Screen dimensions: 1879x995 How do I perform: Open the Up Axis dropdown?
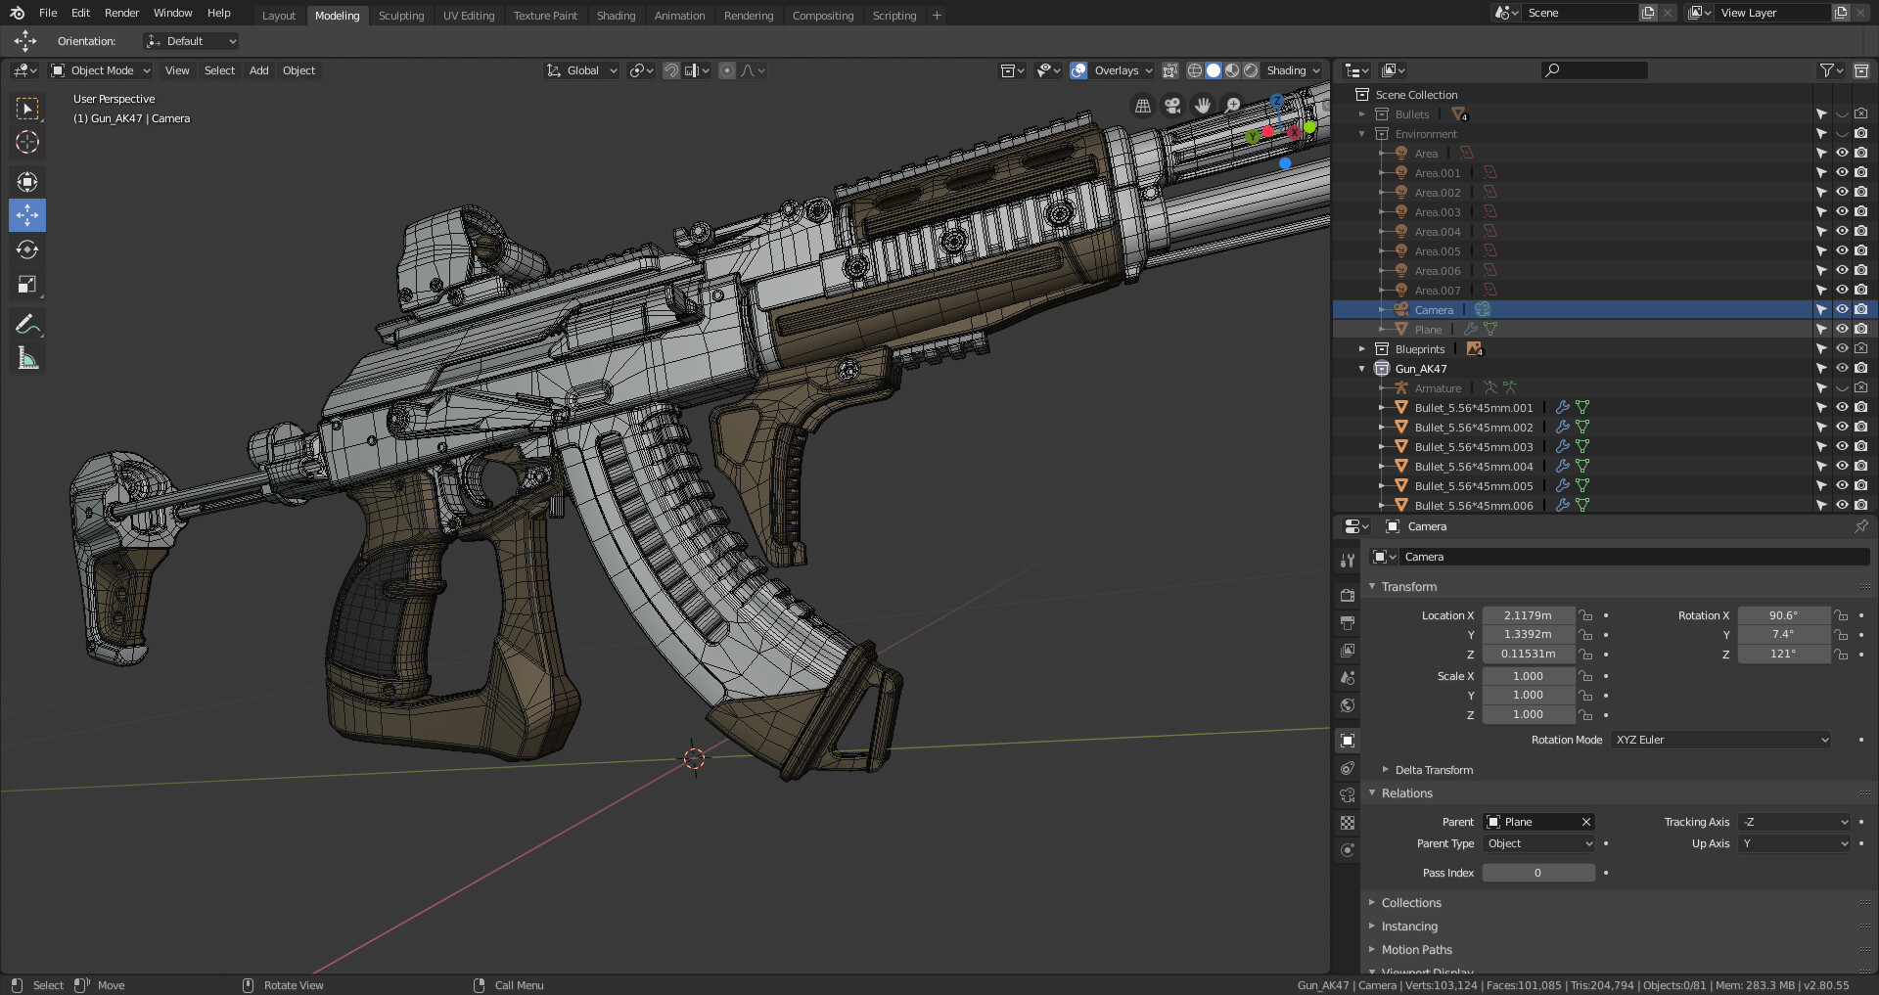pos(1795,843)
